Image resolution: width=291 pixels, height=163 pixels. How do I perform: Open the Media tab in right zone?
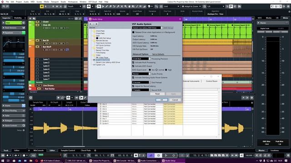[269, 18]
